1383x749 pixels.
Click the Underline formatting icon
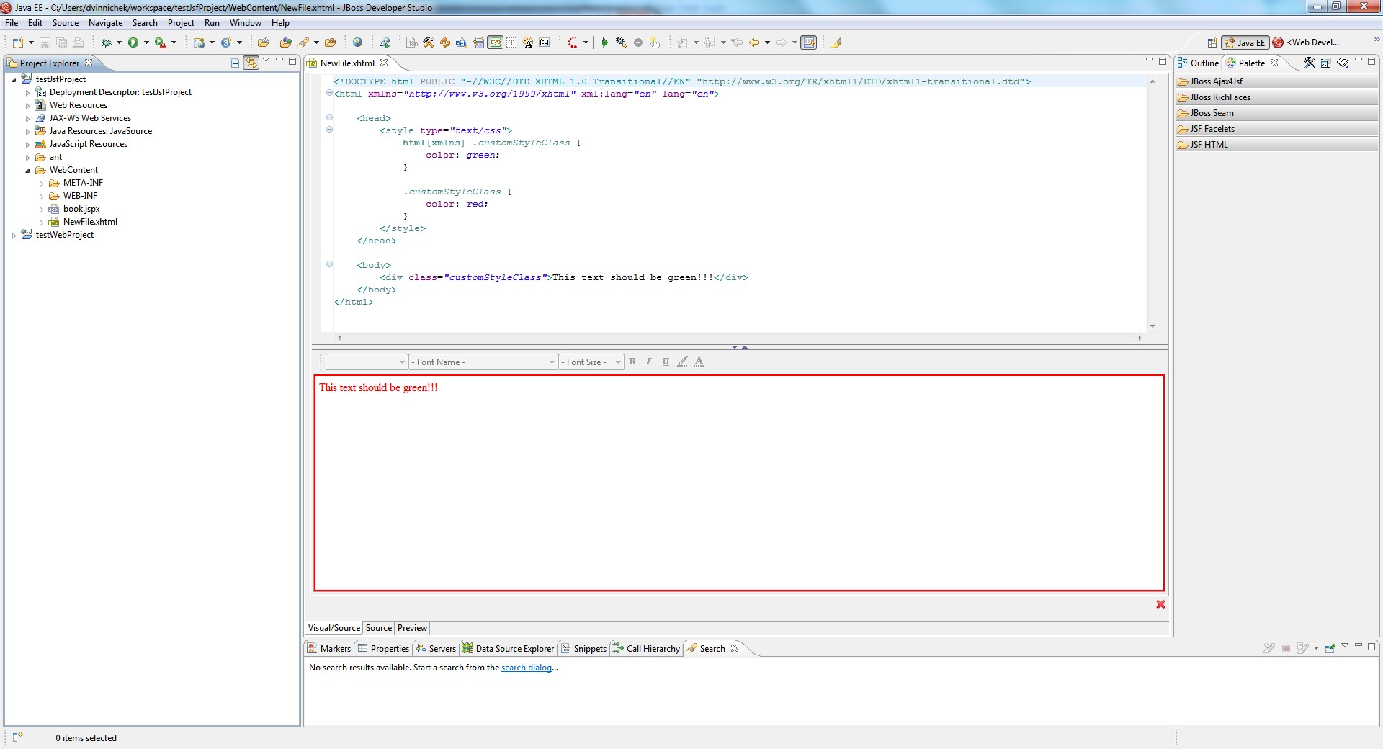(666, 362)
